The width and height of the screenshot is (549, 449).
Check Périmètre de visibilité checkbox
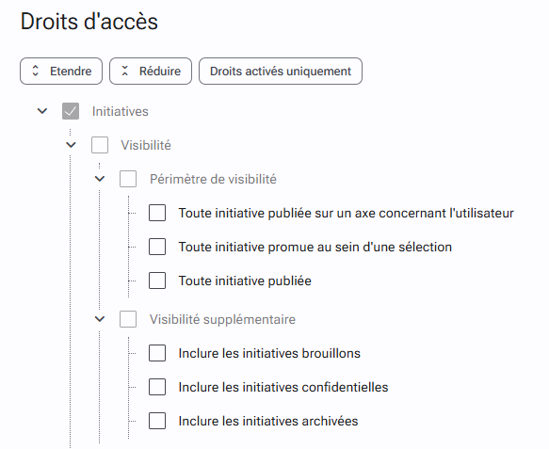click(x=128, y=179)
